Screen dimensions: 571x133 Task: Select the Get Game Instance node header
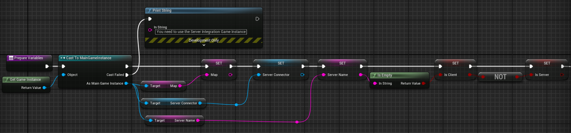click(x=26, y=80)
